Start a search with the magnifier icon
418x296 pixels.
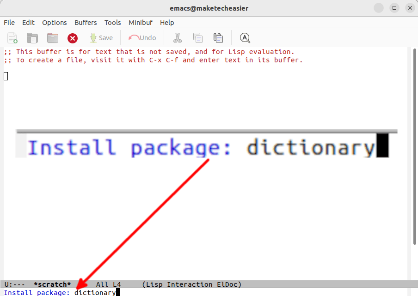(x=245, y=38)
